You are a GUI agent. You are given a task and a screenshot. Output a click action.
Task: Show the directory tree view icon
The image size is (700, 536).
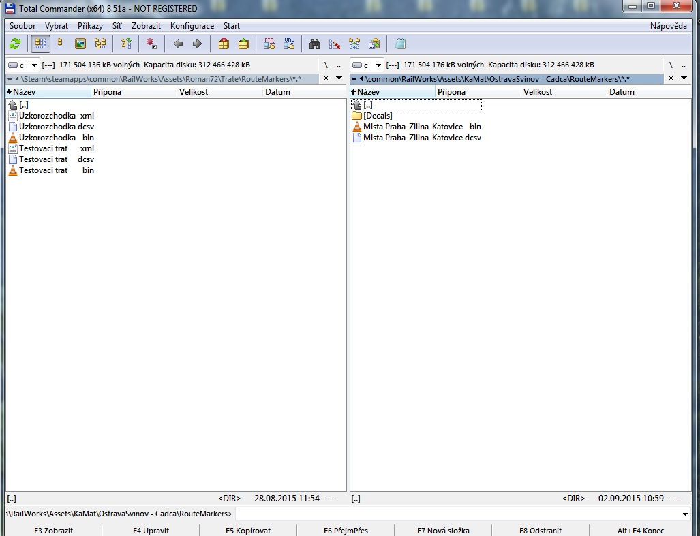tap(100, 44)
